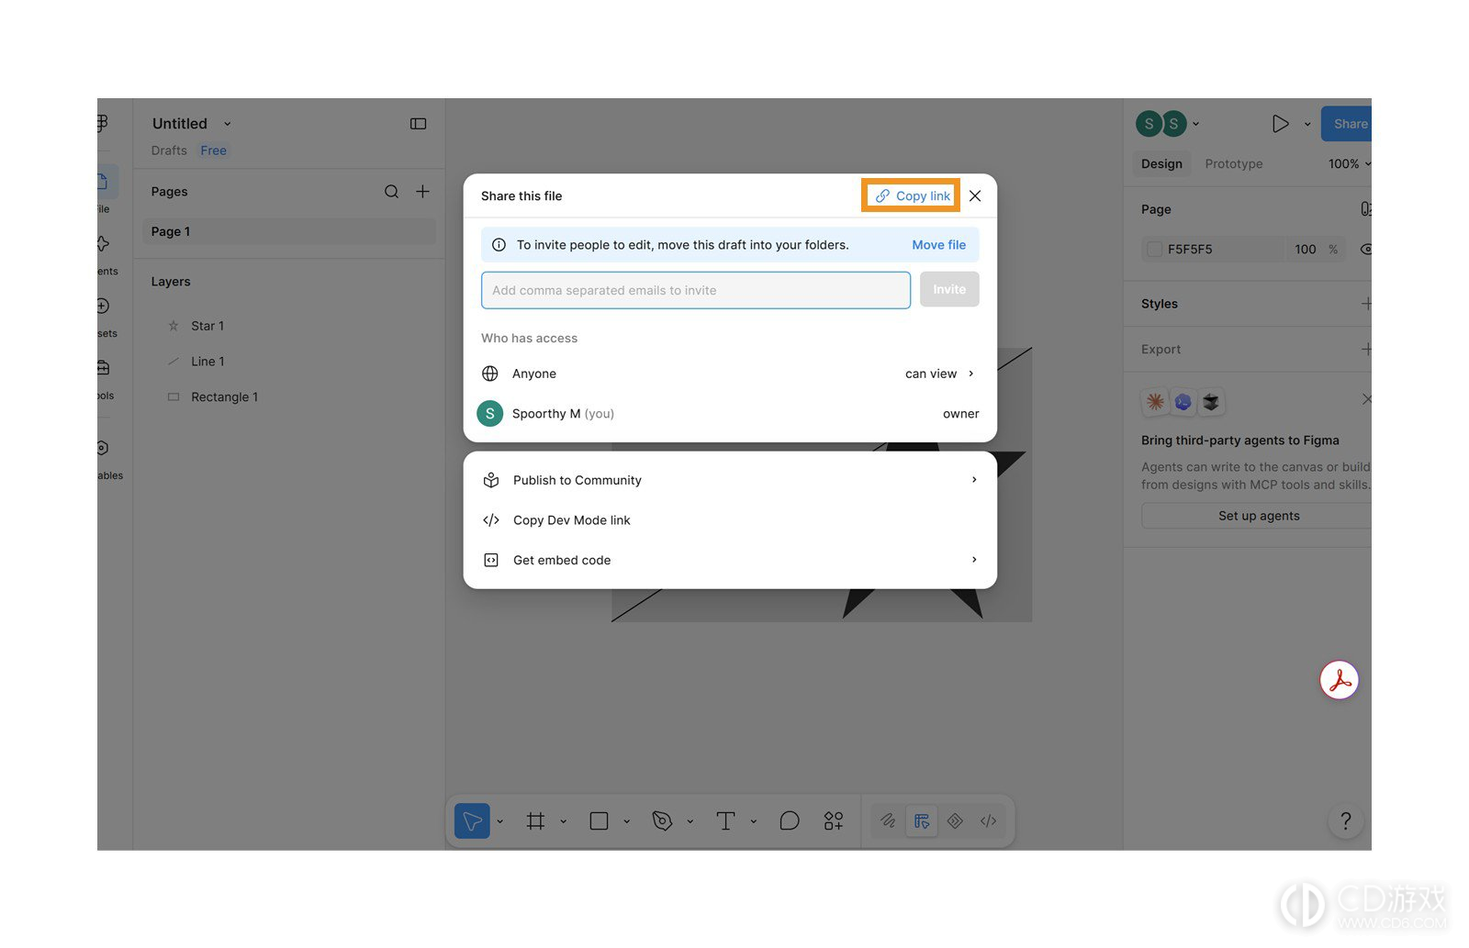The height and width of the screenshot is (948, 1469).
Task: Toggle page background visibility eye icon
Action: (1365, 249)
